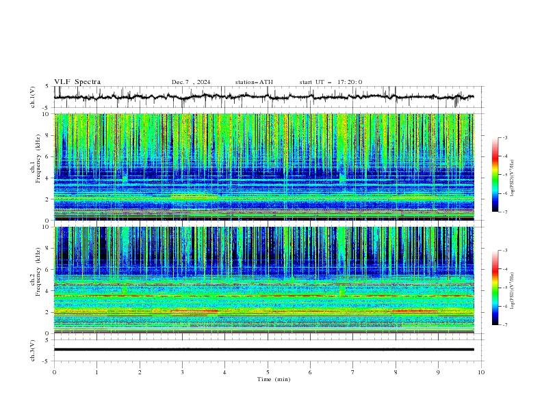Click the time axis tick label '3'

pos(182,372)
